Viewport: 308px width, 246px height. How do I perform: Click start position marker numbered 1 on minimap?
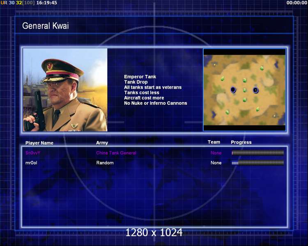255,90
